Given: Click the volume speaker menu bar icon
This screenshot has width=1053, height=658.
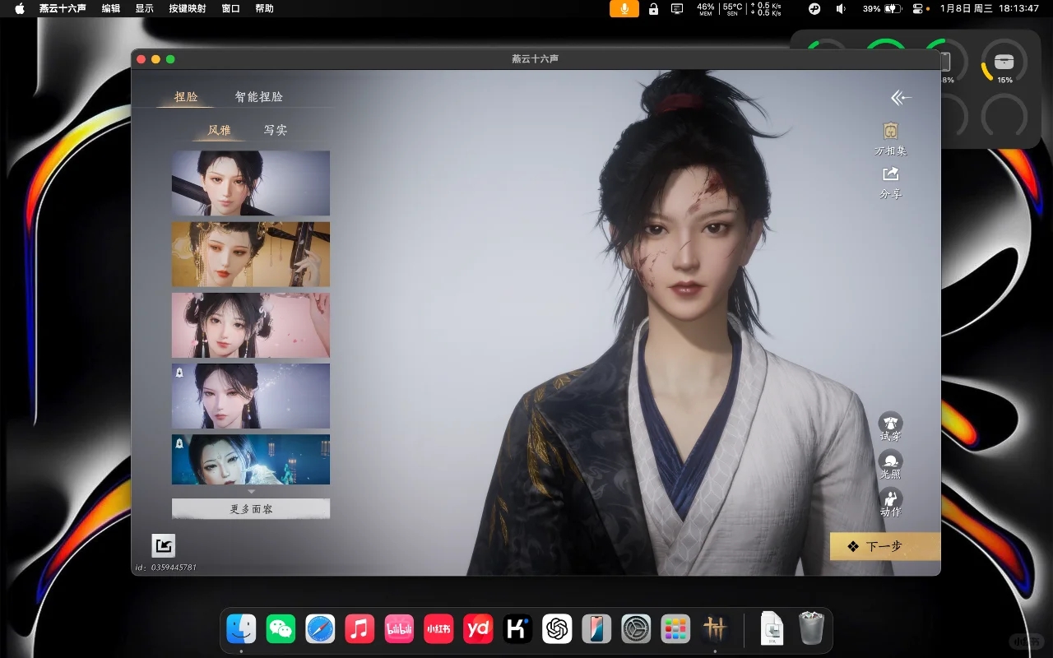Looking at the screenshot, I should pos(841,8).
